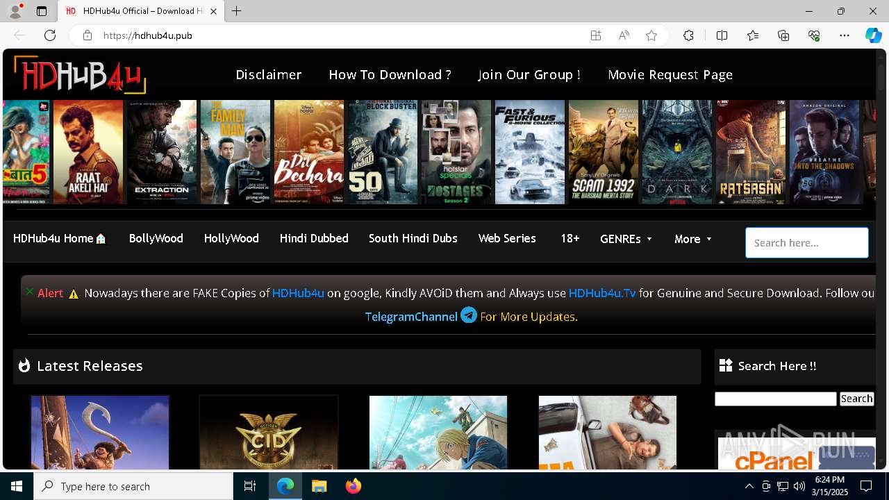Click the address bar URL
The width and height of the screenshot is (889, 500).
pos(148,35)
